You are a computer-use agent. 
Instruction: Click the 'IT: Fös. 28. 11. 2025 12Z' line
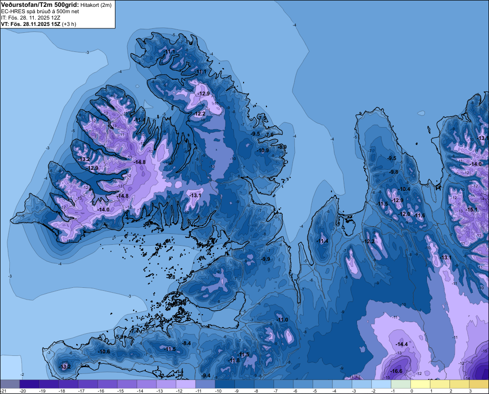[30, 18]
